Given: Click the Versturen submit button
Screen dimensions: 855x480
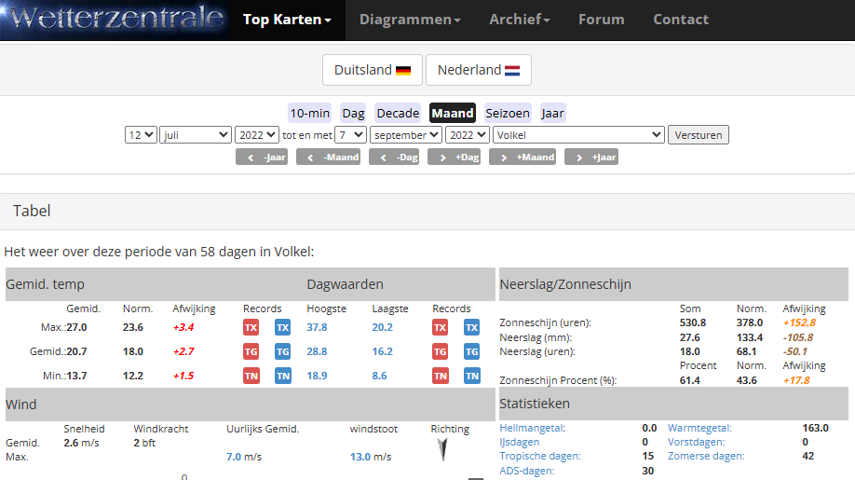Looking at the screenshot, I should 698,135.
